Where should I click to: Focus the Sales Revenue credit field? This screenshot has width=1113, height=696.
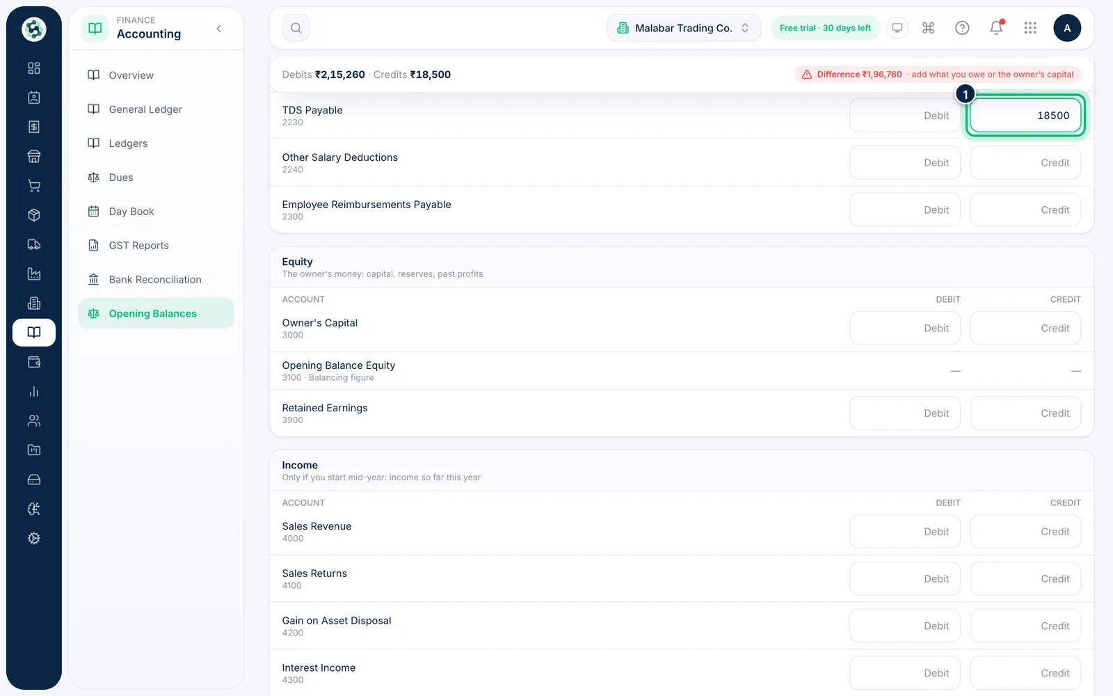click(1025, 532)
